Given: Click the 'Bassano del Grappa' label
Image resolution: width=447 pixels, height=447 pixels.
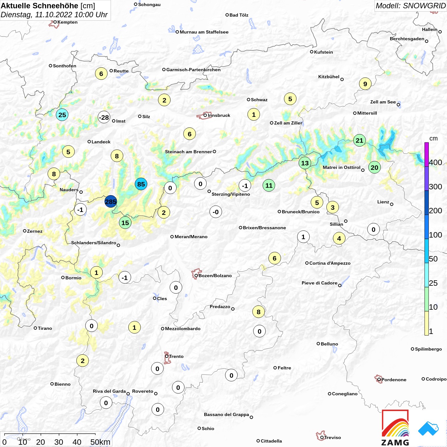Looking at the screenshot, I should click(226, 414).
